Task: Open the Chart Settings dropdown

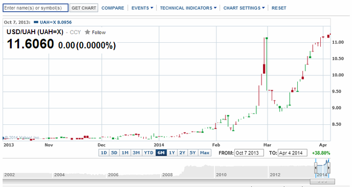Action: pos(244,8)
